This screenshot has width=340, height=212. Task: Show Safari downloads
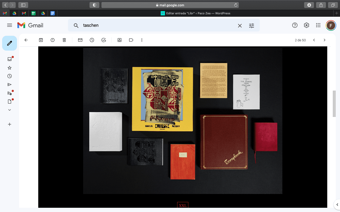[309, 5]
